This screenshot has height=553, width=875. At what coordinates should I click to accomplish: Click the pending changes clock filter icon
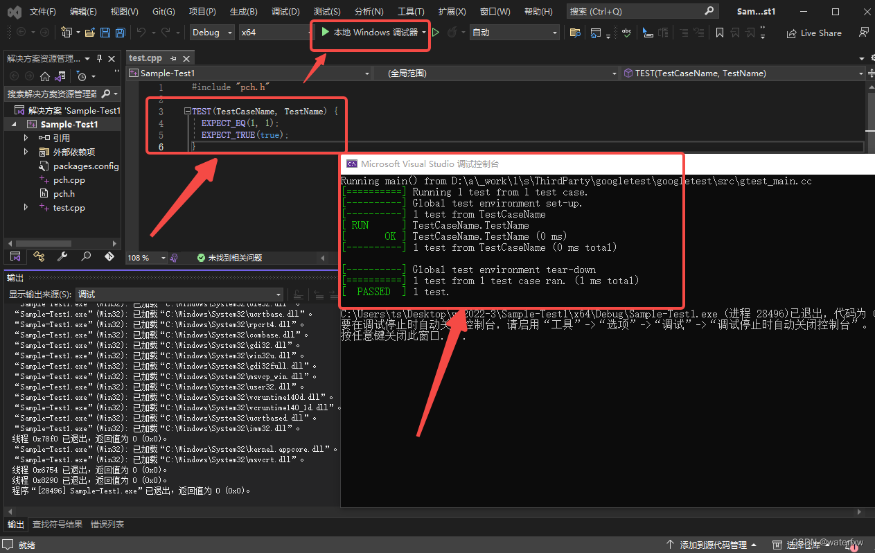pyautogui.click(x=82, y=76)
